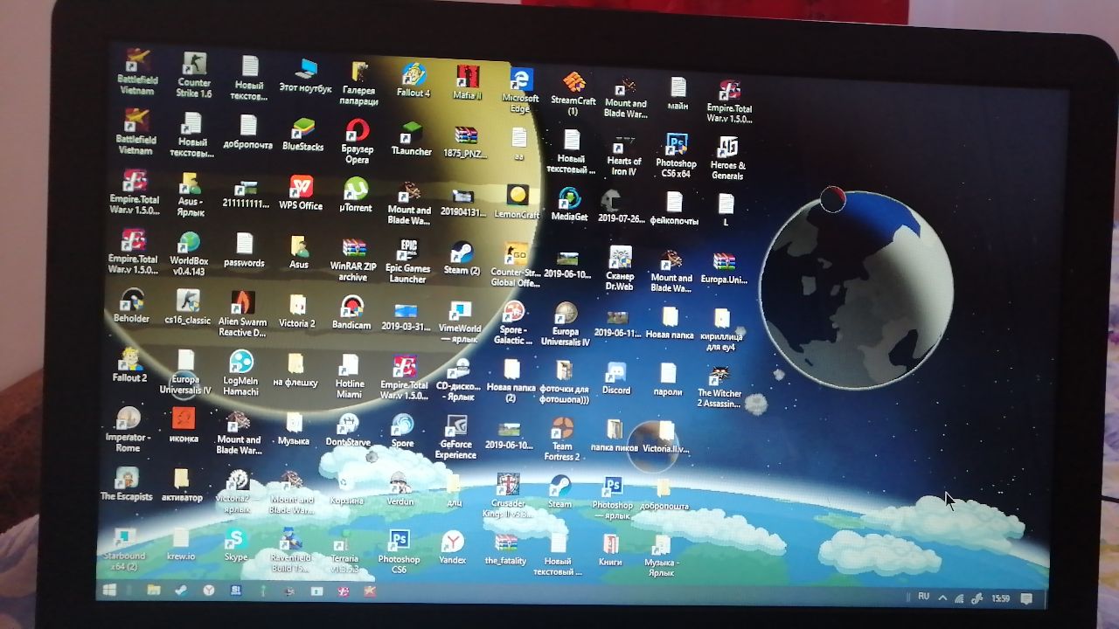The height and width of the screenshot is (629, 1119).
Task: Open the Steam (2) shortcut
Action: click(x=461, y=259)
